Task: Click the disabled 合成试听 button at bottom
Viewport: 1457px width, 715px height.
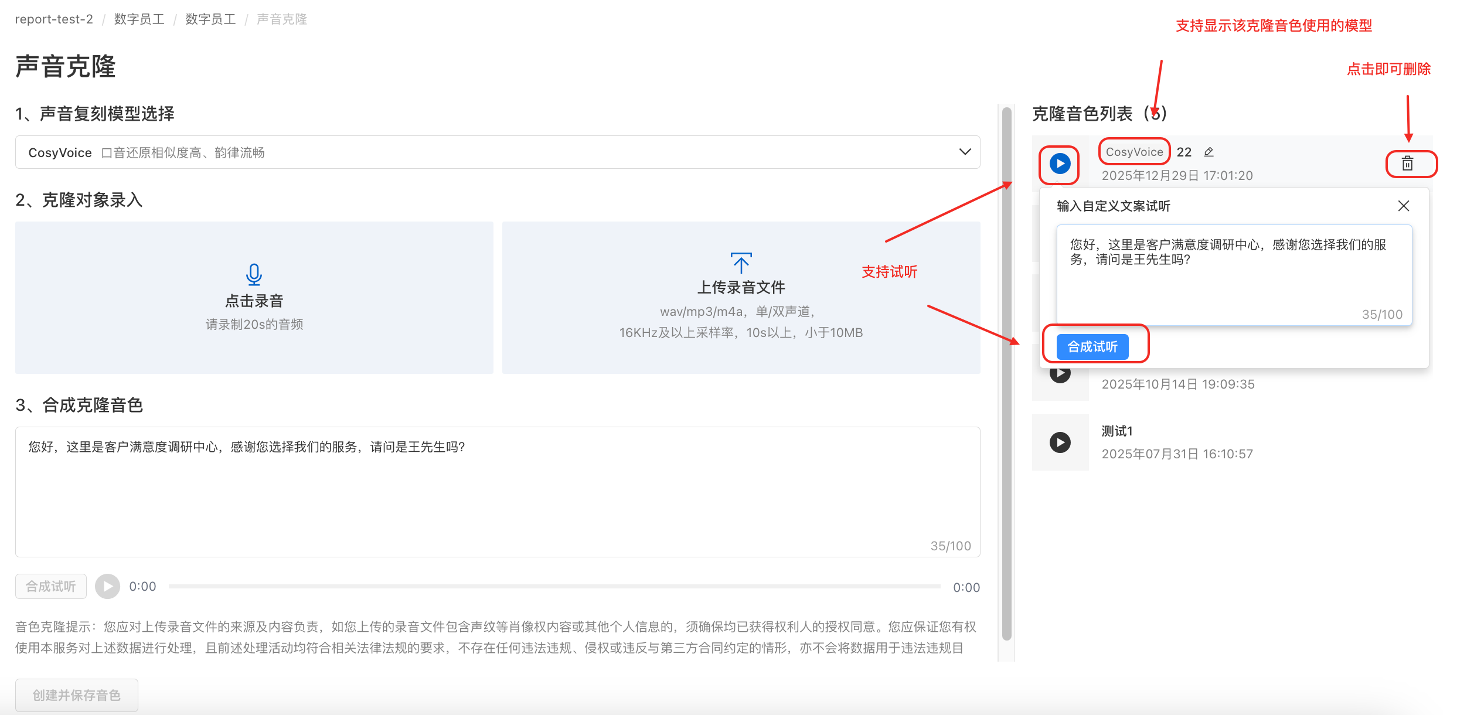Action: (x=51, y=587)
